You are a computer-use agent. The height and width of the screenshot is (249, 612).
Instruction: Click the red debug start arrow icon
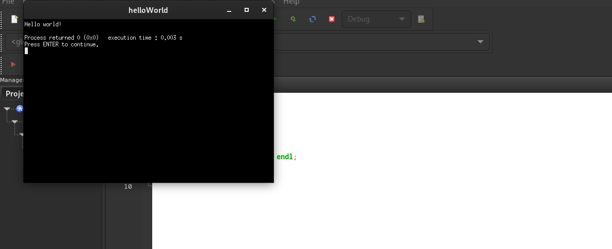(x=14, y=64)
